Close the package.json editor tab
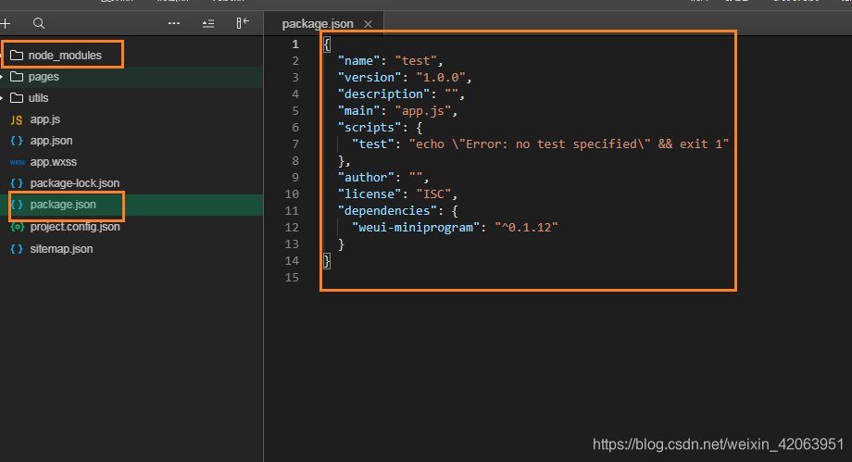The width and height of the screenshot is (852, 462). click(368, 24)
